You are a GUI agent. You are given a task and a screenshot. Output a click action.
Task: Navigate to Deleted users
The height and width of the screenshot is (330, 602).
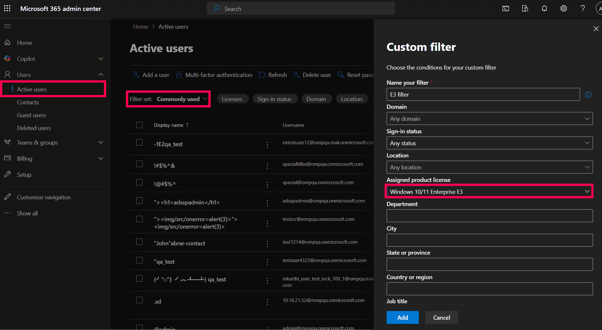click(x=34, y=128)
